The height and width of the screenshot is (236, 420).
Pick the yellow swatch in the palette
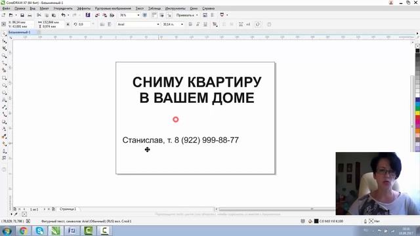(x=417, y=113)
